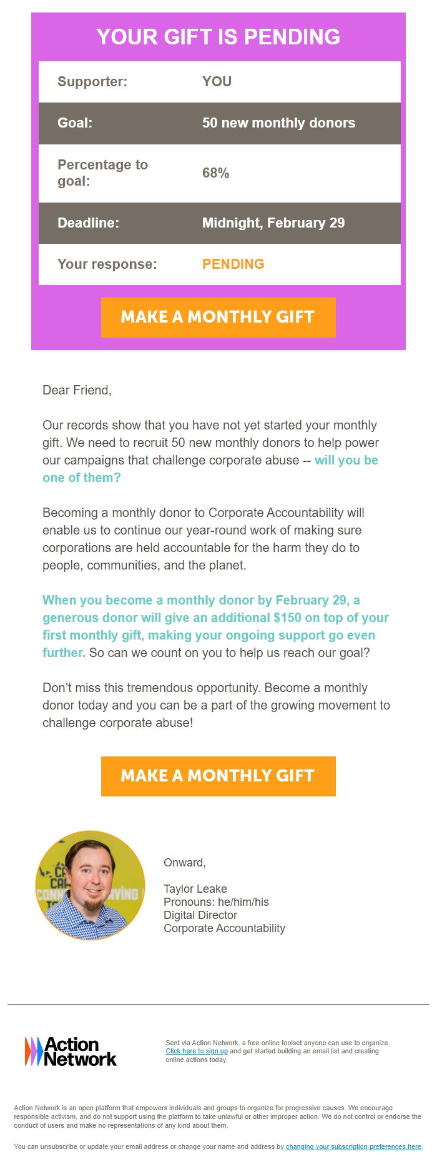Image resolution: width=437 pixels, height=1169 pixels.
Task: Select the YOUR GIFT IS PENDING header
Action: pos(219,37)
